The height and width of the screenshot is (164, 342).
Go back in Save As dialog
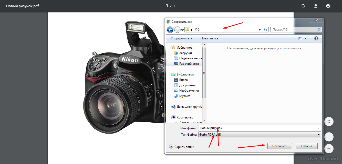coord(170,30)
